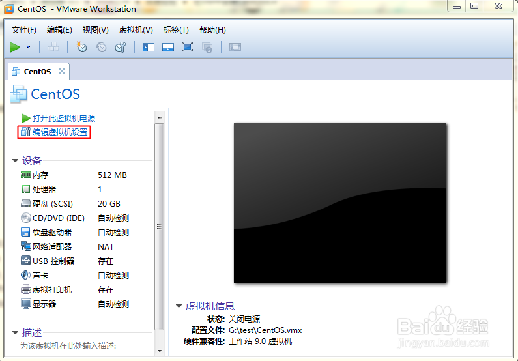This screenshot has height=361, width=518.
Task: Click the 内存 memory device icon
Action: [26, 175]
